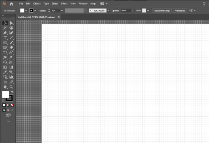Screen dimensions: 209x143
Task: Select the Perspective Grid tool
Action: coord(11,62)
